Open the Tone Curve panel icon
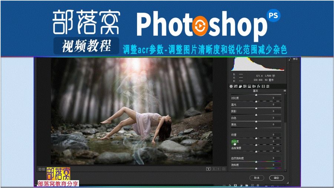 click(236, 86)
